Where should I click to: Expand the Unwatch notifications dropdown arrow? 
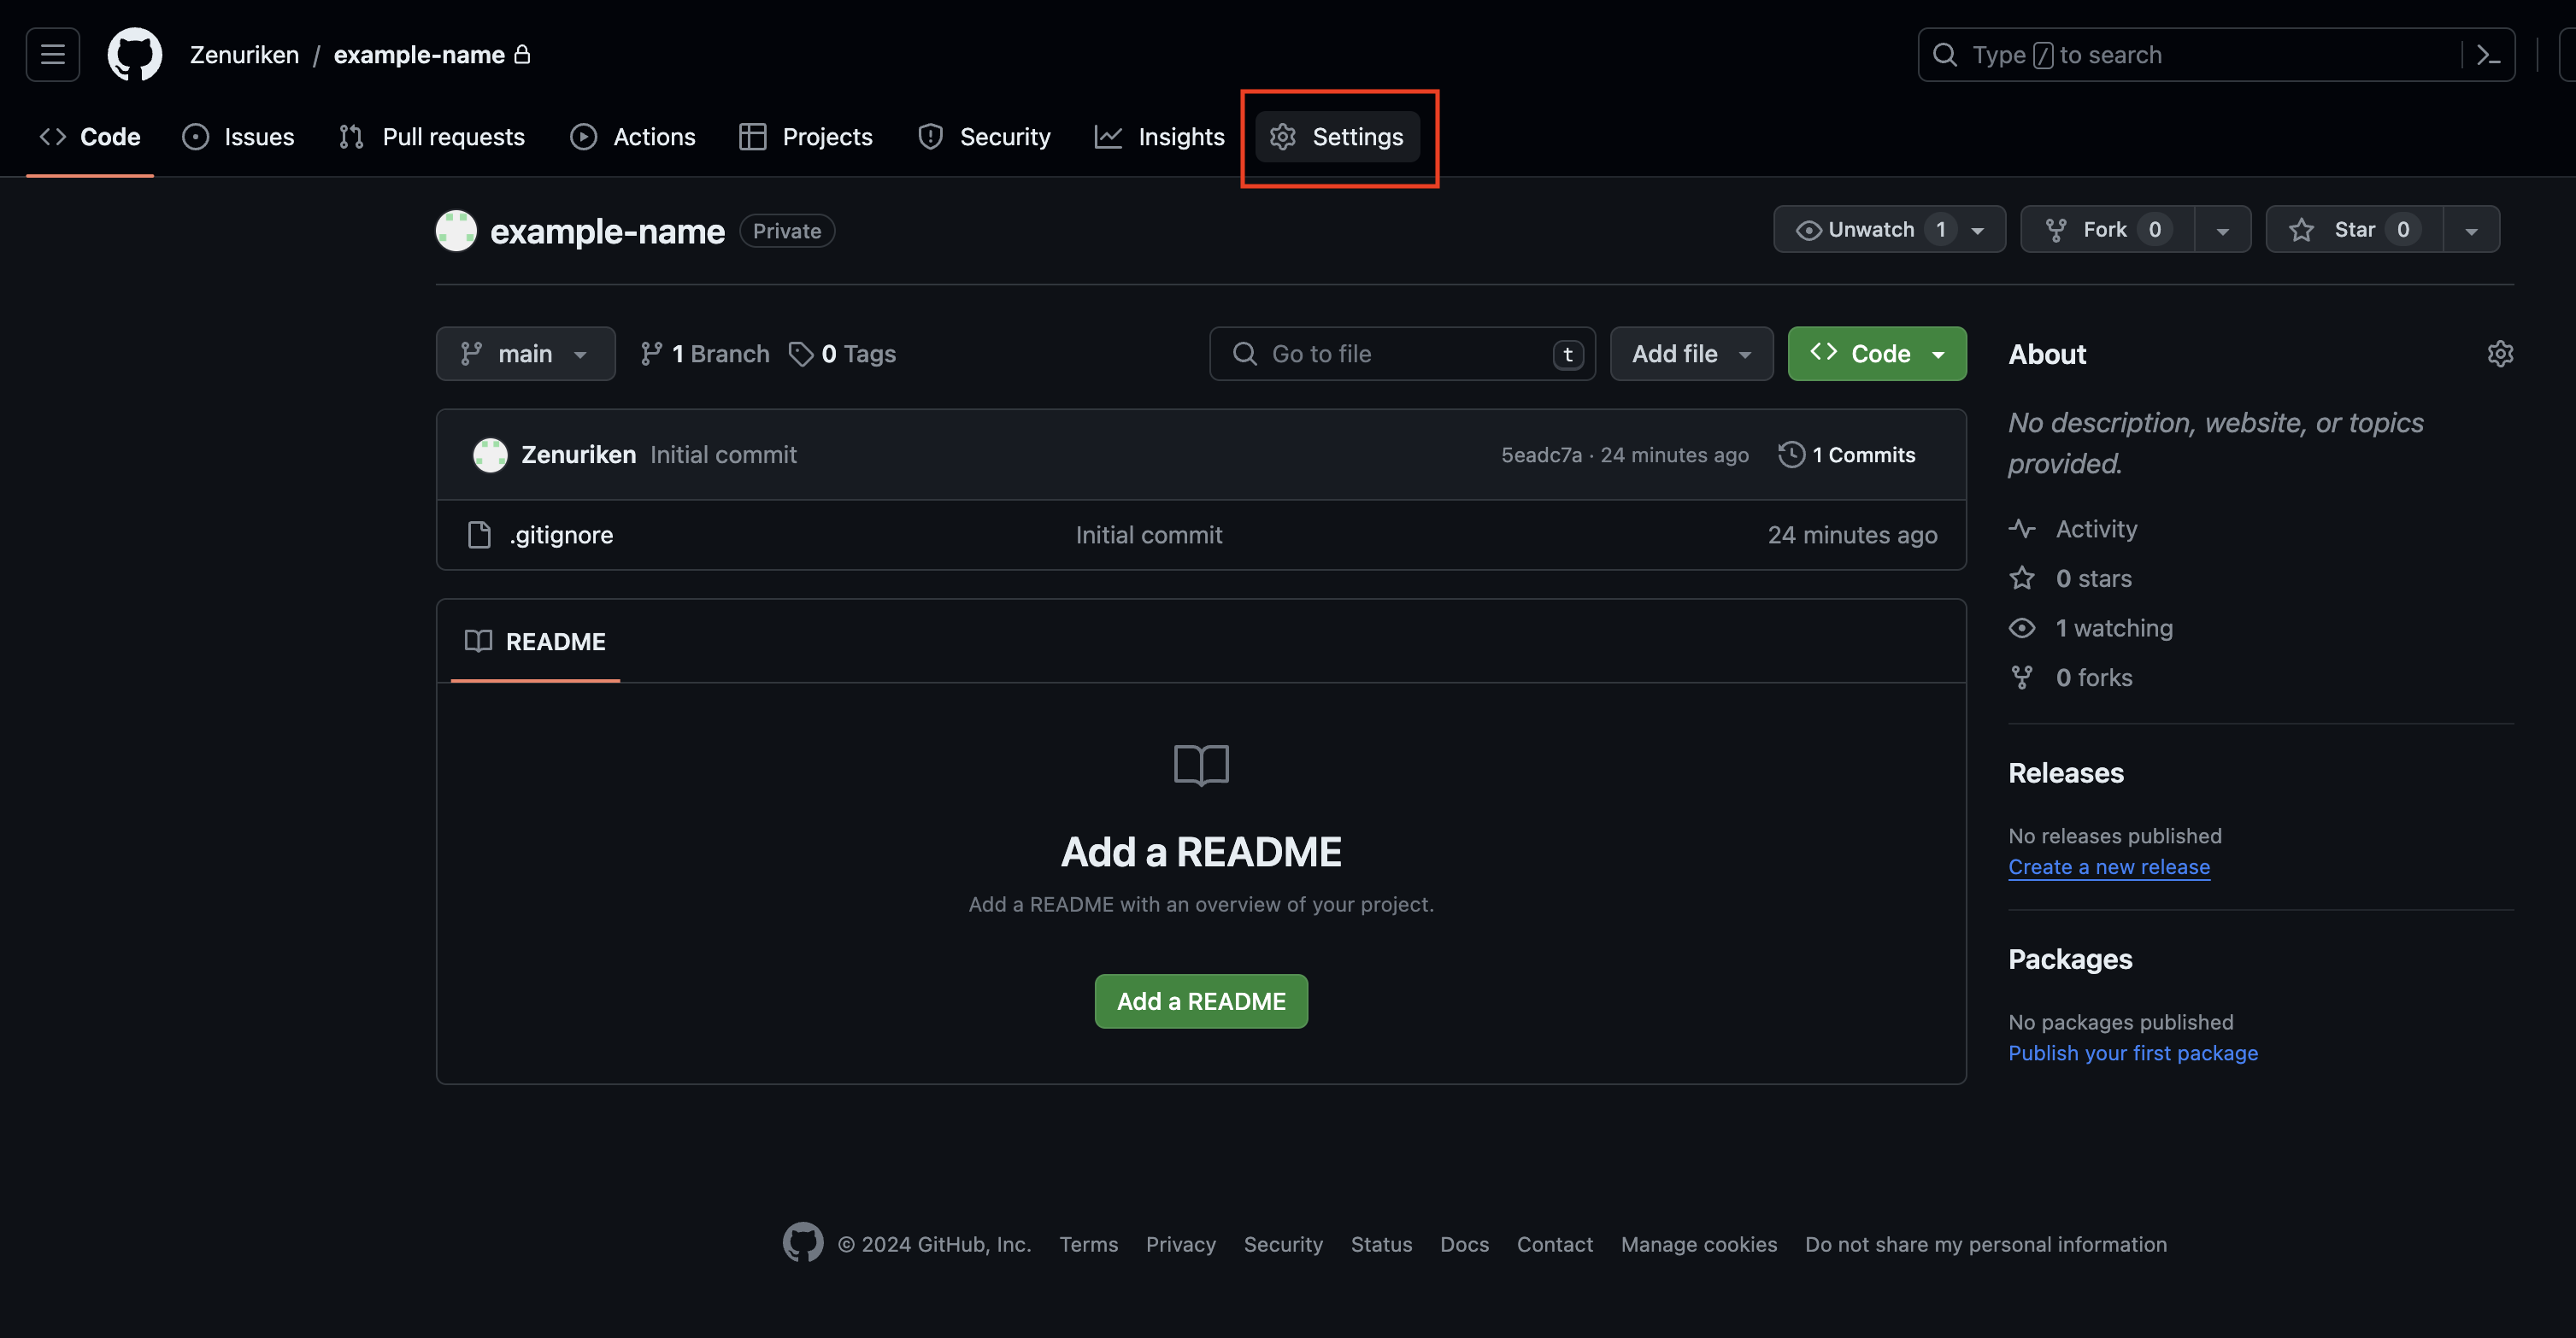[1978, 231]
